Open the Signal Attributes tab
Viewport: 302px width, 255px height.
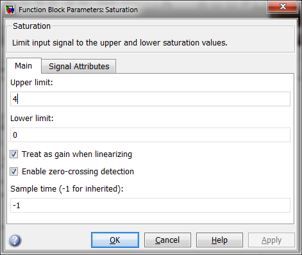pos(79,67)
